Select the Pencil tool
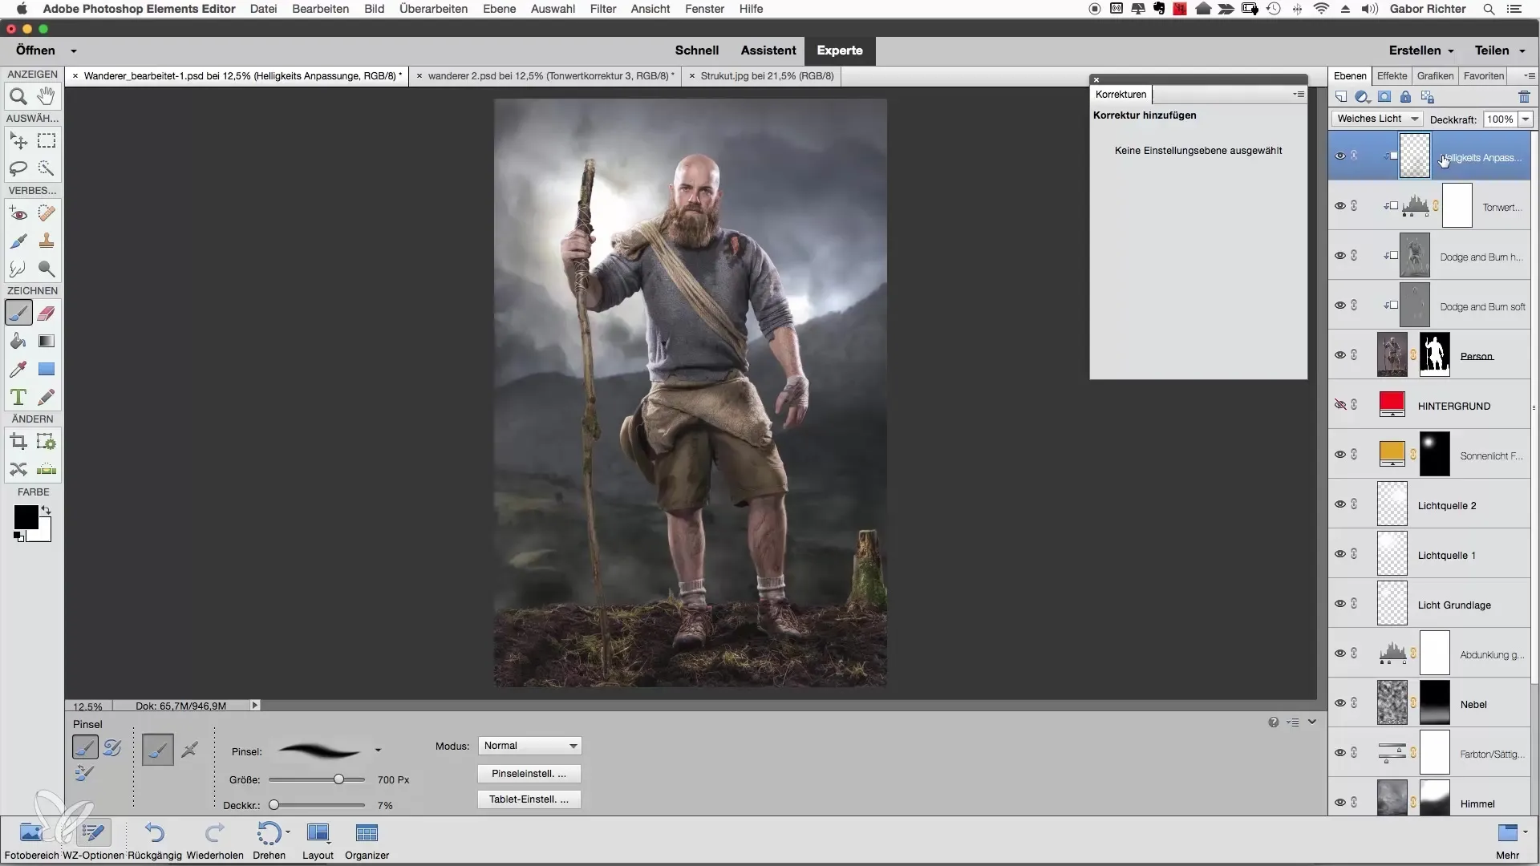 click(x=47, y=397)
